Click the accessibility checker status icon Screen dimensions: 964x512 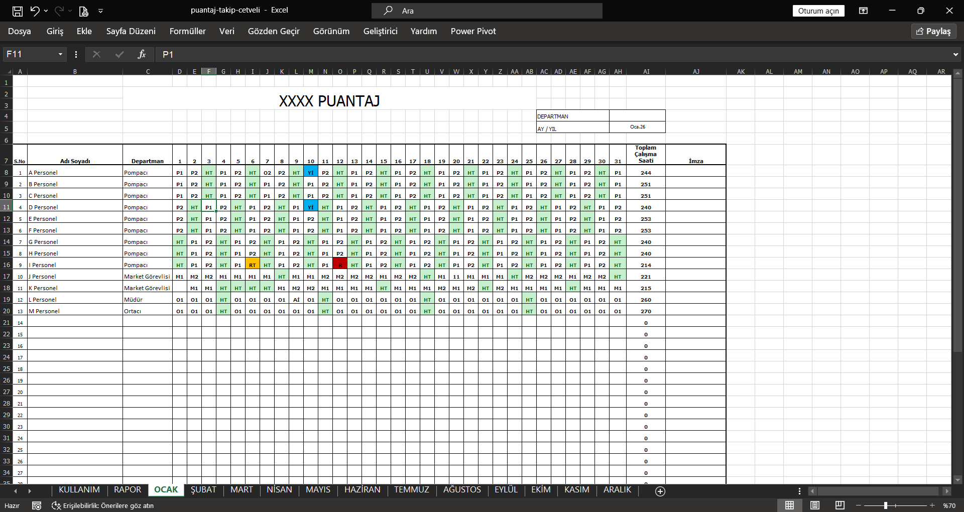(56, 505)
